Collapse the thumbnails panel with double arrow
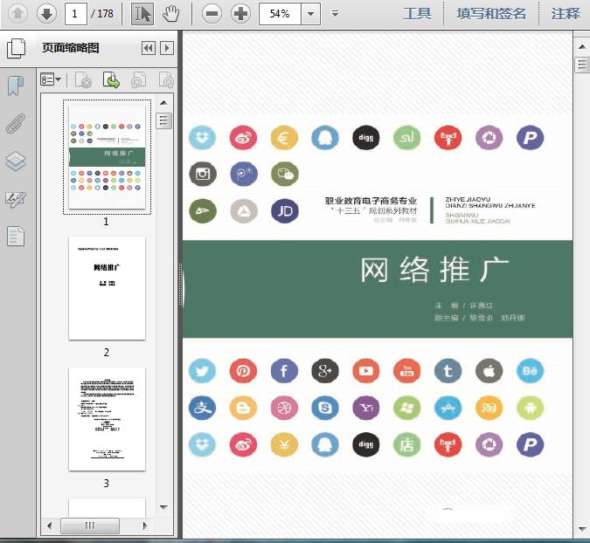This screenshot has width=590, height=543. tap(149, 48)
